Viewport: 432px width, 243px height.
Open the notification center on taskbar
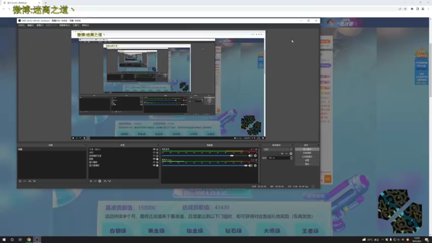tap(427, 240)
